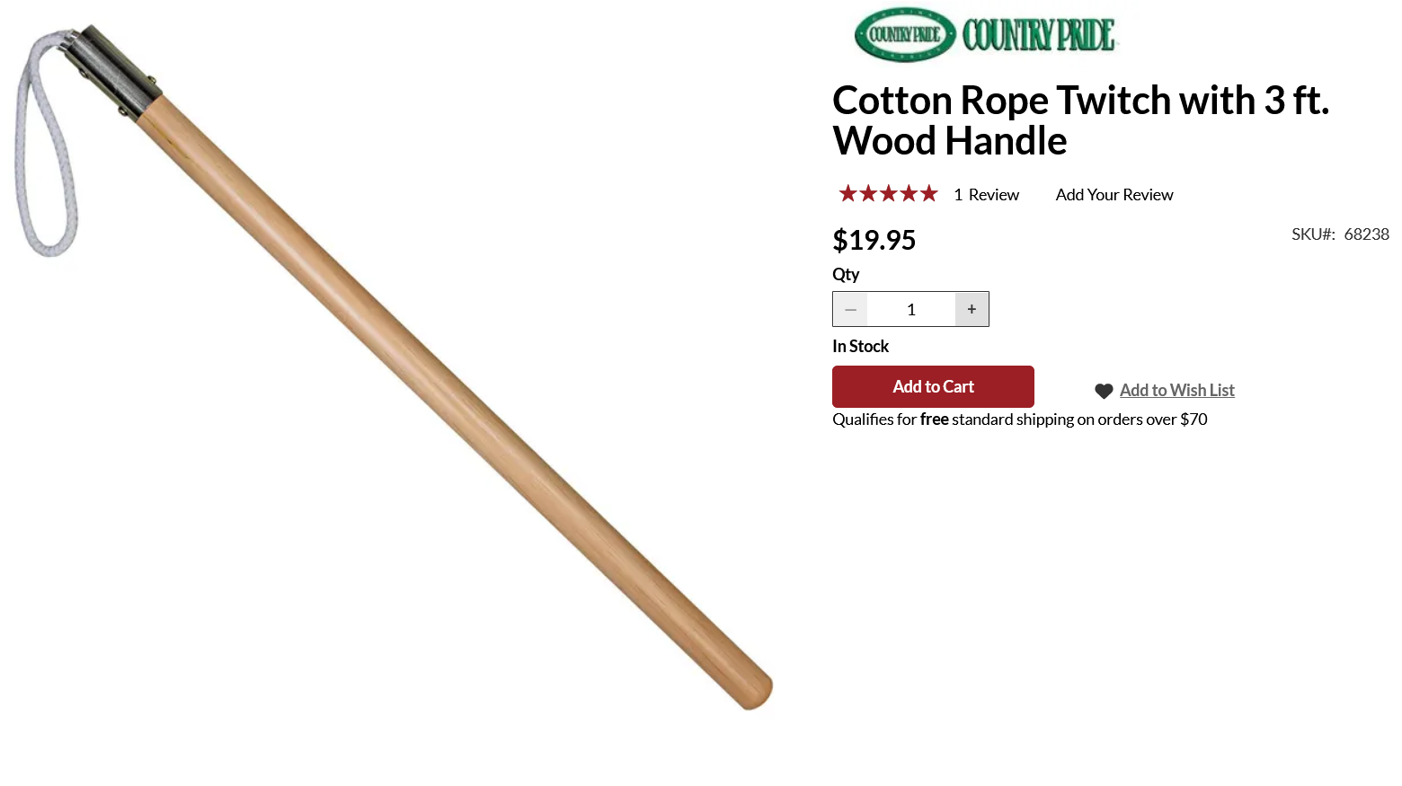
Task: Select Add Your Review
Action: point(1114,195)
